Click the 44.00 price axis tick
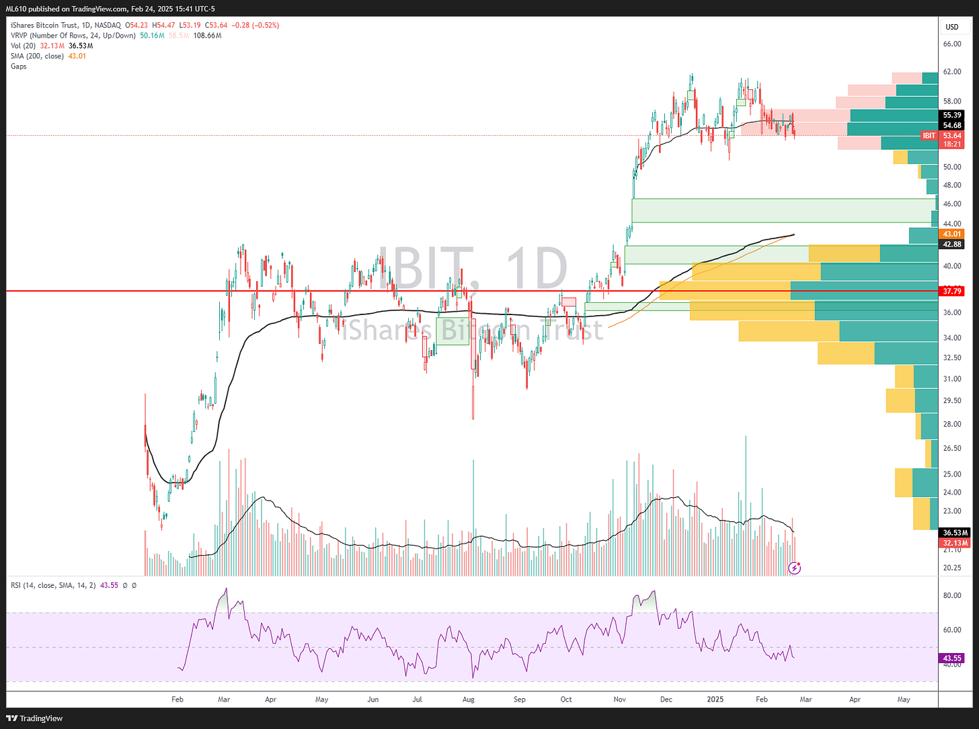979x729 pixels. click(x=951, y=224)
